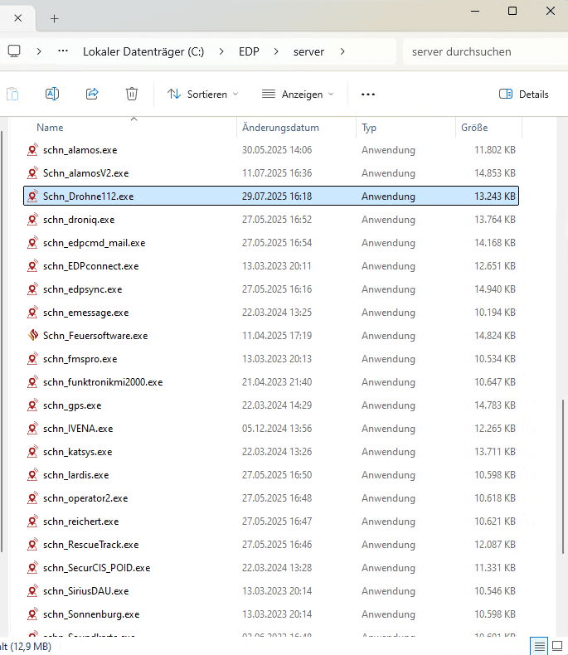Select schn_IVENA.exe file
Screen dimensions: 568x655
78,429
